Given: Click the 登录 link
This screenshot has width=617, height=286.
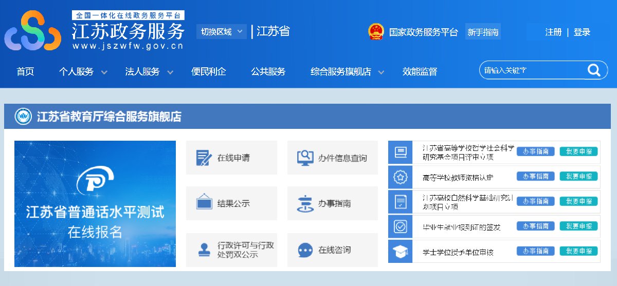Looking at the screenshot, I should [582, 32].
